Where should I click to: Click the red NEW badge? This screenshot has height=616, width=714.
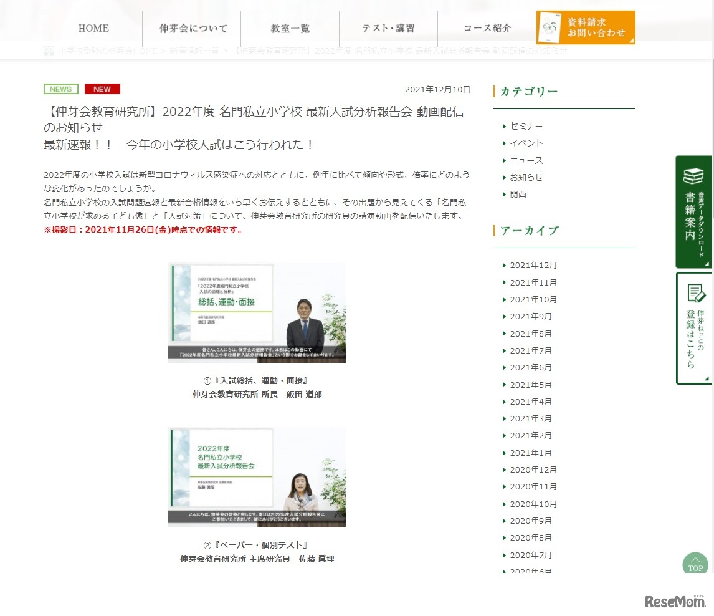pos(102,89)
